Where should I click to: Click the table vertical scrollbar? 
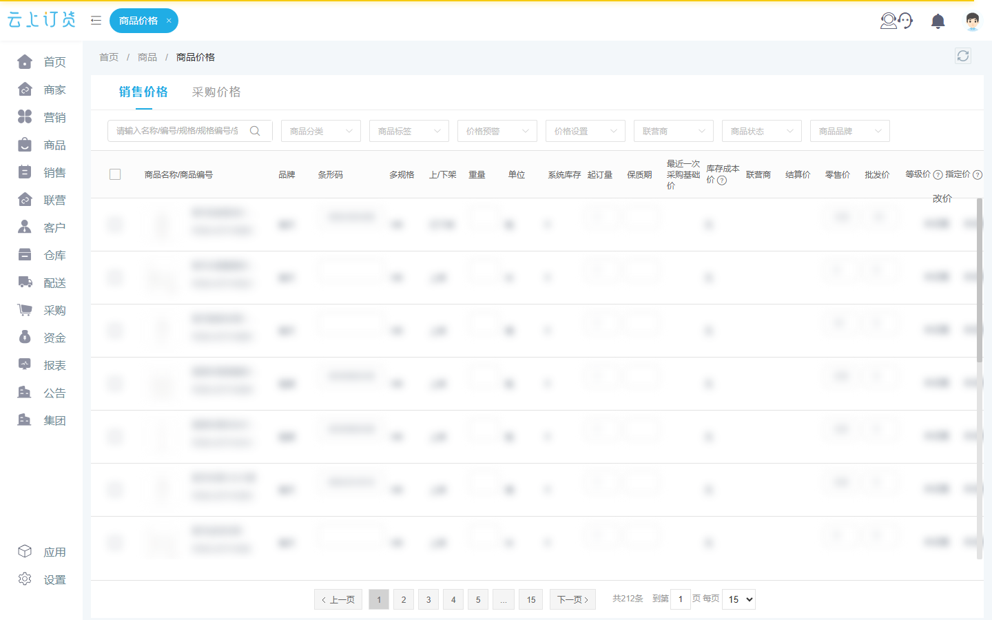[x=980, y=280]
